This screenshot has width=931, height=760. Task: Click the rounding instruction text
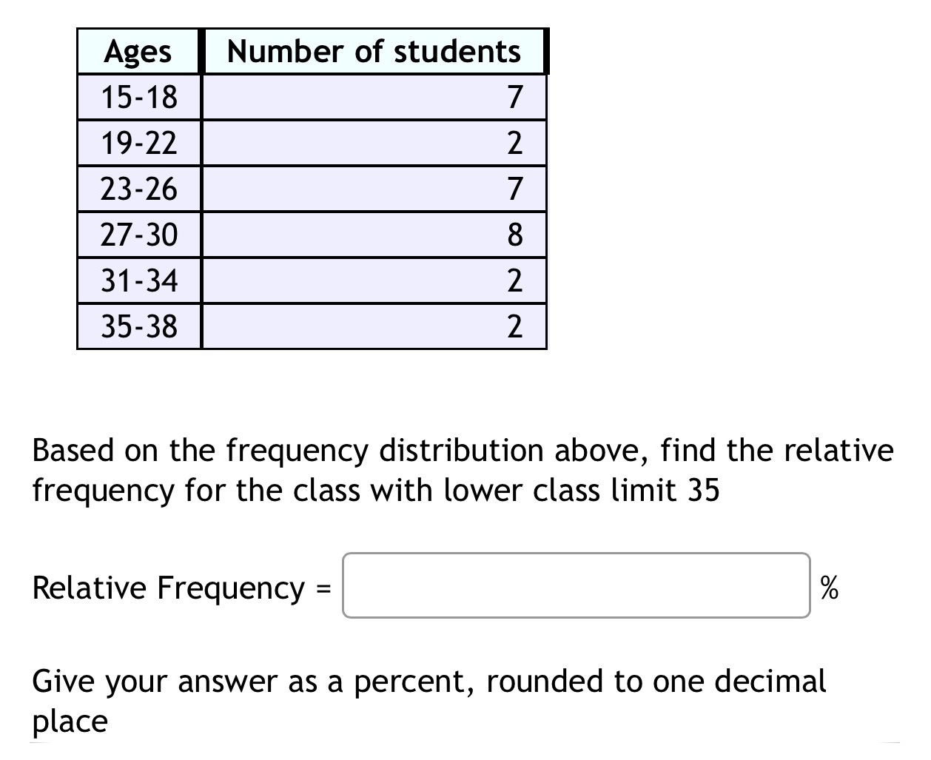coord(429,699)
